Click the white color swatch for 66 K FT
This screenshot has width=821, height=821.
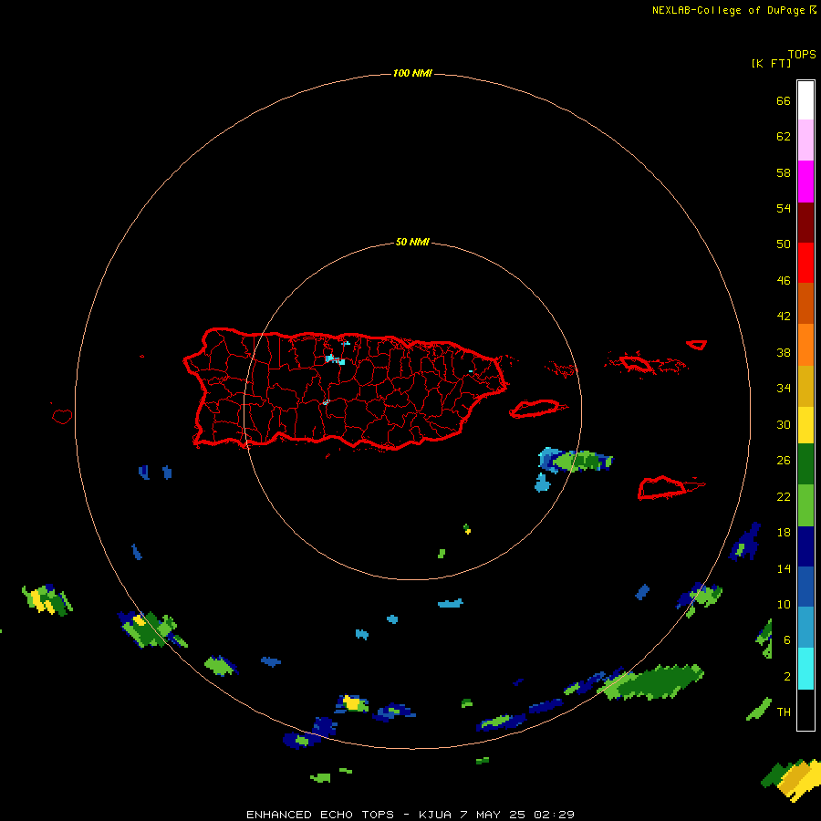pyautogui.click(x=805, y=100)
